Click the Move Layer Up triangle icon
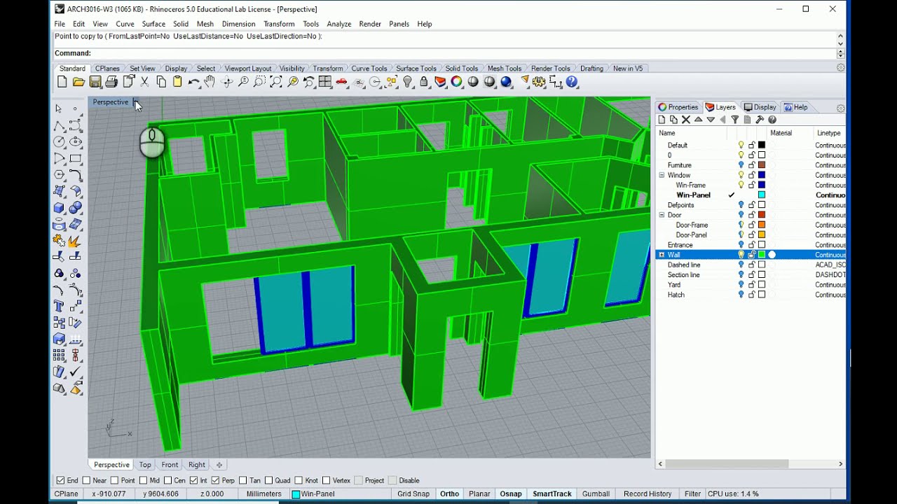This screenshot has width=897, height=504. [x=698, y=120]
